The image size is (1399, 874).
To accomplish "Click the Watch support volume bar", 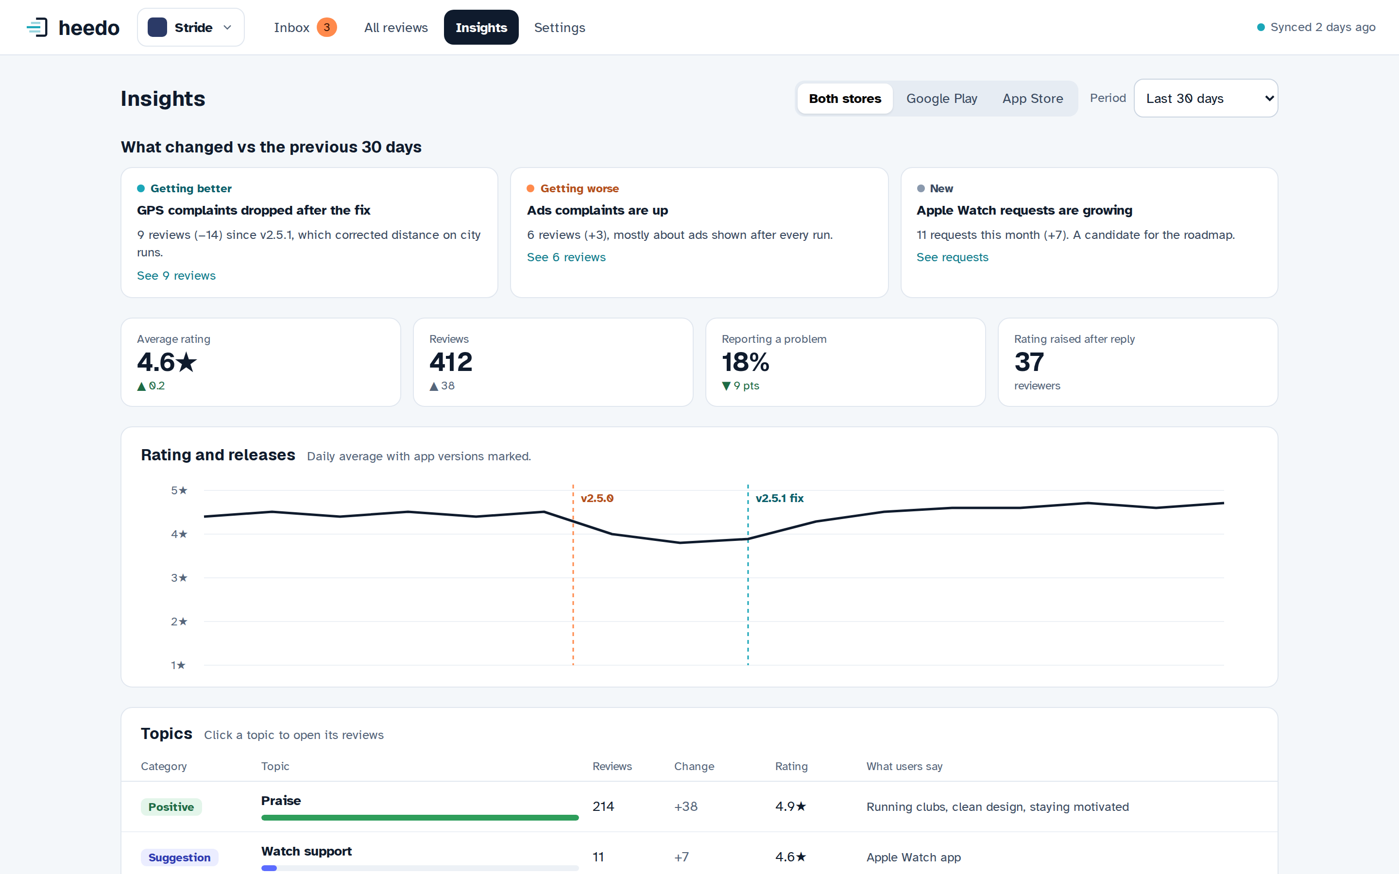I will tap(420, 868).
